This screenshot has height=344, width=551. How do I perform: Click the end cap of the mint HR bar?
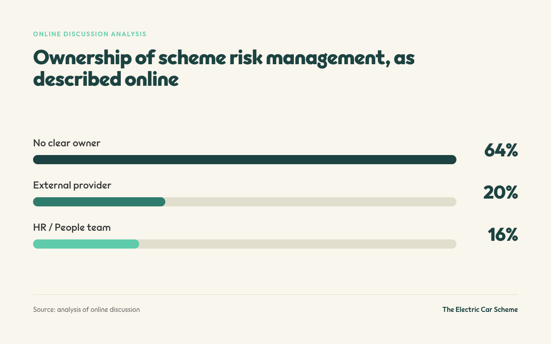tap(135, 244)
